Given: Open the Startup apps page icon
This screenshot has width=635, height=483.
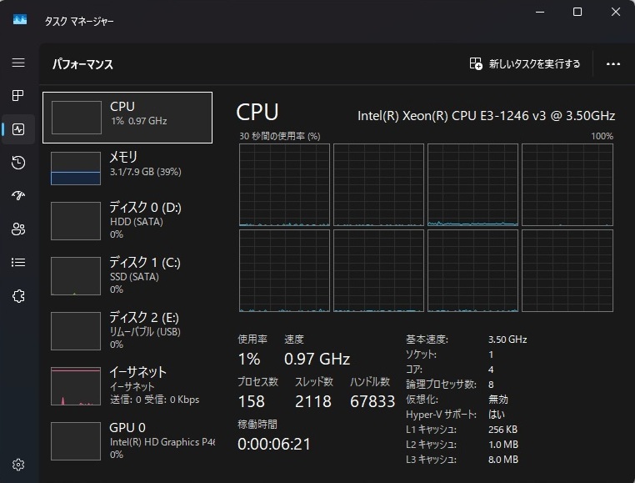Looking at the screenshot, I should 18,196.
